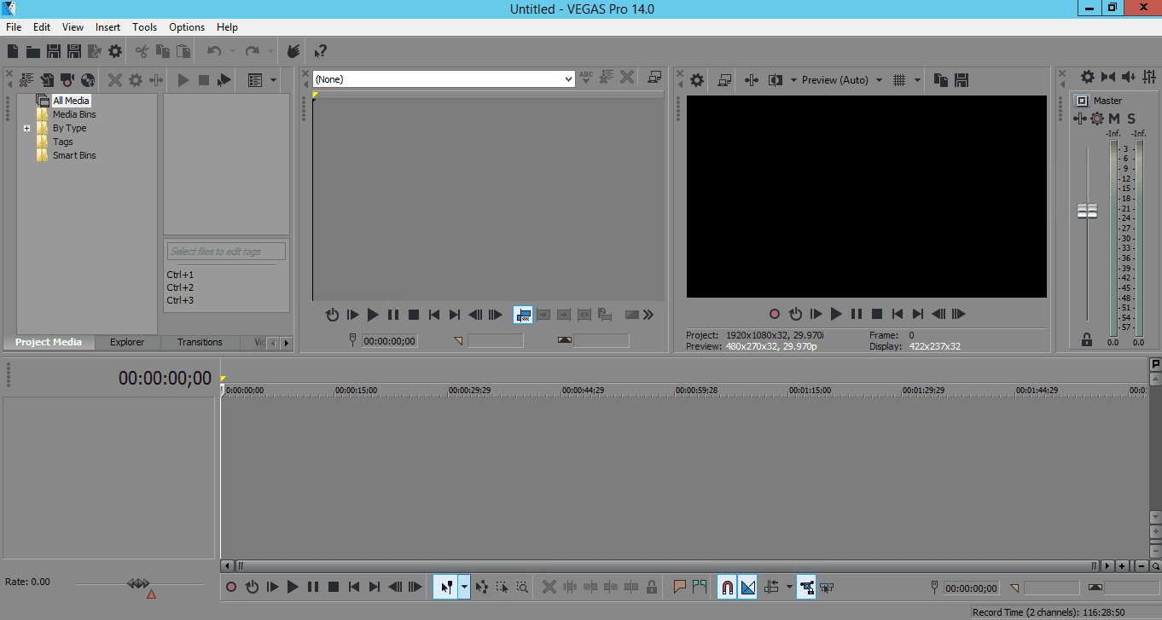Toggle Split Screen View in preview
The width and height of the screenshot is (1162, 620).
coord(776,80)
